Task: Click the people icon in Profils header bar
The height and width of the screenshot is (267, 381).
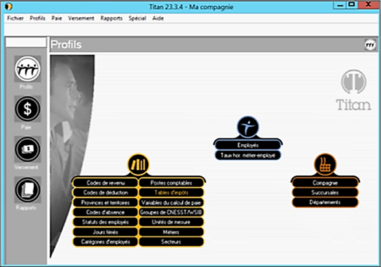Action: pyautogui.click(x=370, y=45)
